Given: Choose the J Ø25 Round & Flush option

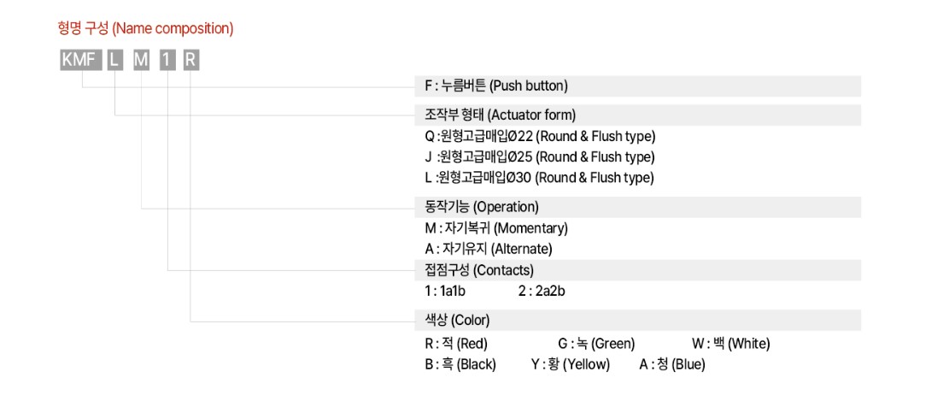Looking at the screenshot, I should tap(540, 156).
